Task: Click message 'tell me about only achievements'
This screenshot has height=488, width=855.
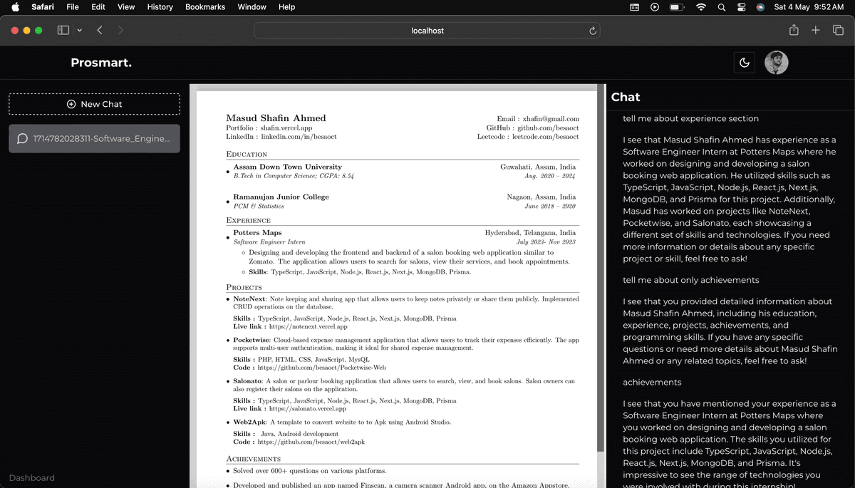Action: [690, 280]
